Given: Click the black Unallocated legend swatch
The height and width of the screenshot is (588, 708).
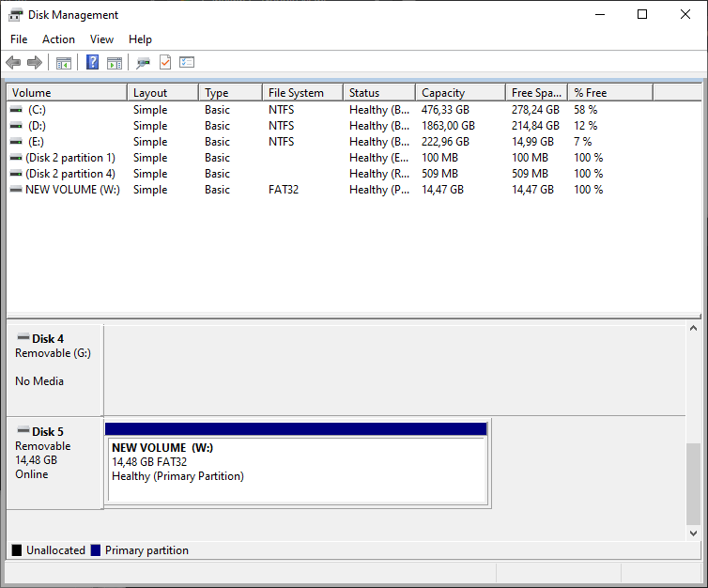Looking at the screenshot, I should [17, 550].
